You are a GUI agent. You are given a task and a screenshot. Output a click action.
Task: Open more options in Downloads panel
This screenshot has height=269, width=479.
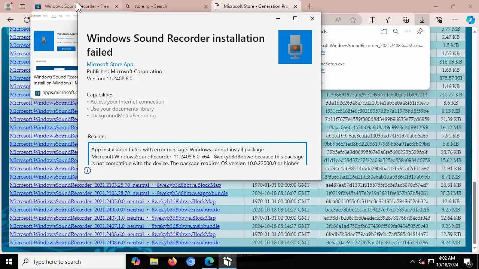point(408,31)
